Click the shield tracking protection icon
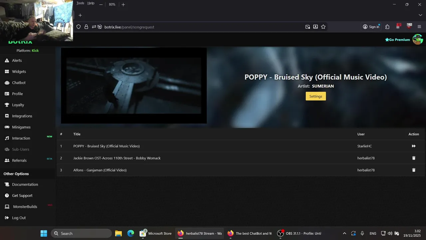426x240 pixels. (79, 27)
